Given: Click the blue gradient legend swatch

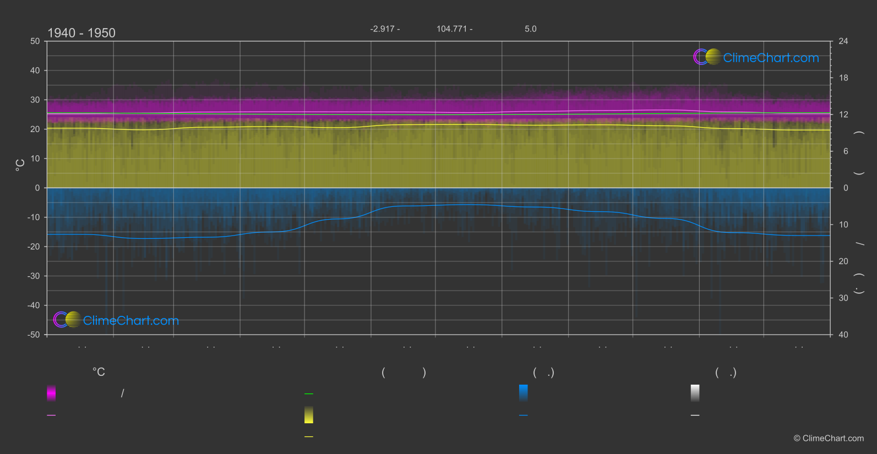Looking at the screenshot, I should [524, 393].
